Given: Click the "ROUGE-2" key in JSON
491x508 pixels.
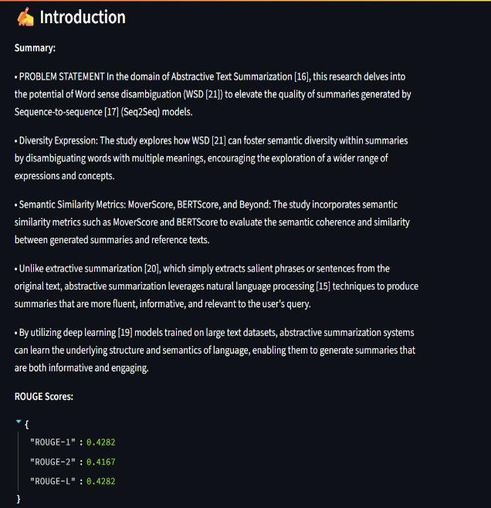Looking at the screenshot, I should point(52,462).
